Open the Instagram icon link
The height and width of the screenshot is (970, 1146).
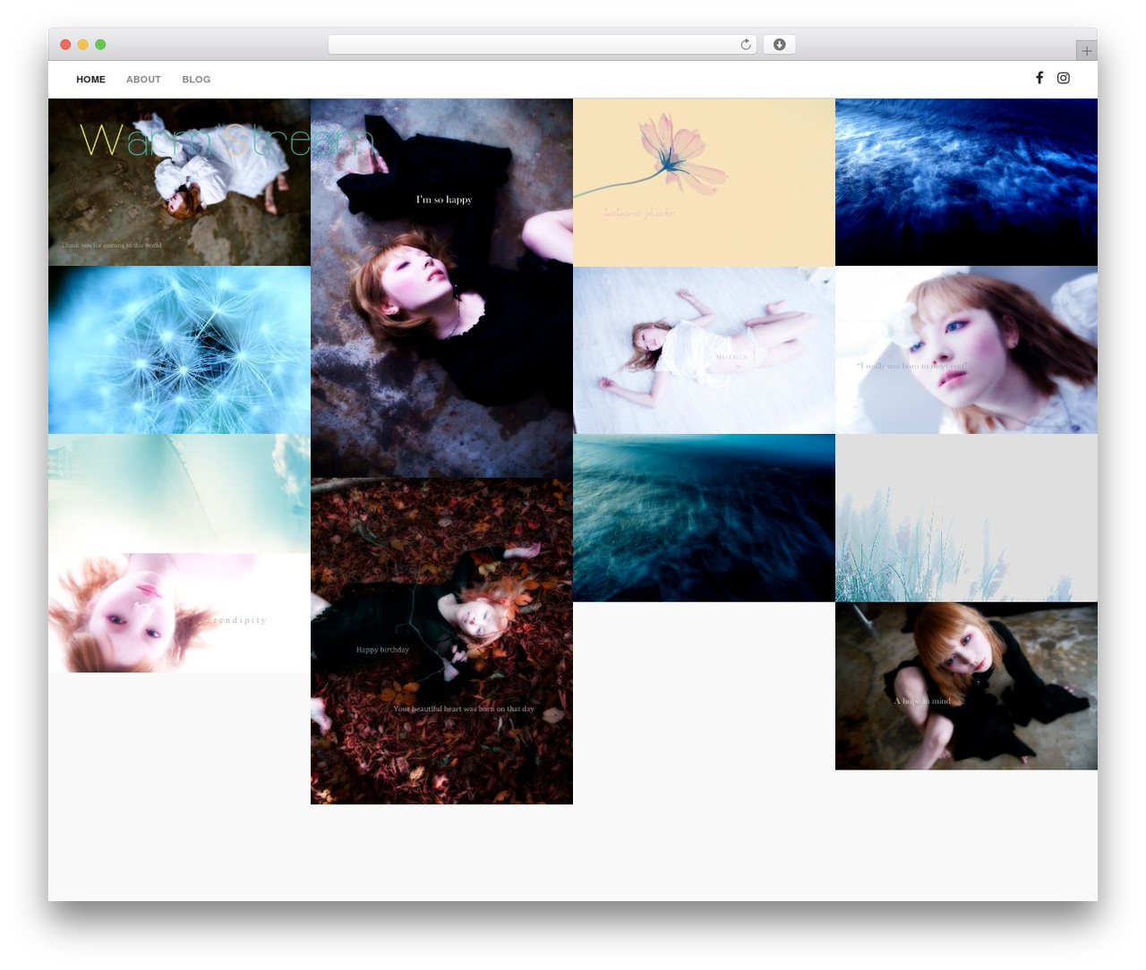[x=1064, y=78]
